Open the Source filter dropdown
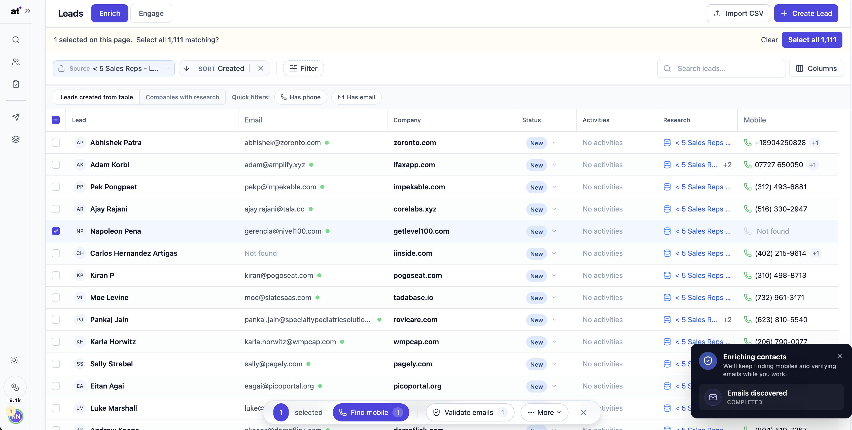The width and height of the screenshot is (852, 430). pos(114,68)
